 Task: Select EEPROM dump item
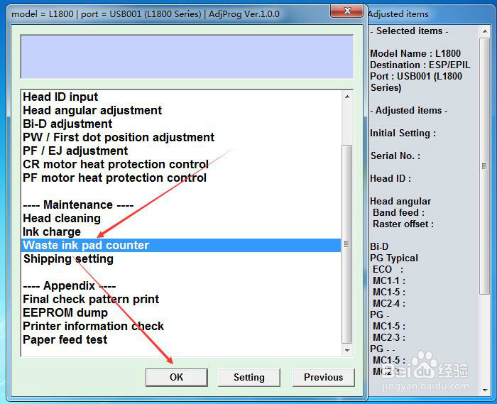[180, 312]
